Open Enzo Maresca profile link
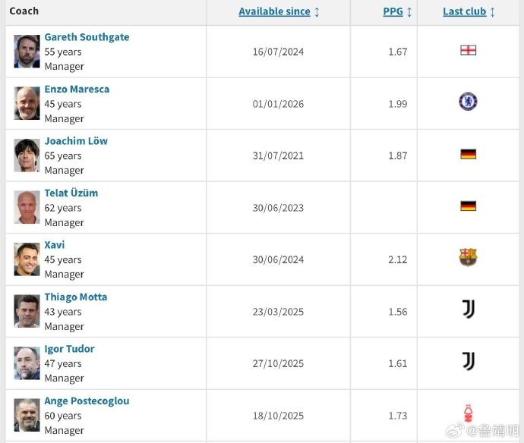Screen dimensions: 524x443 (77, 89)
